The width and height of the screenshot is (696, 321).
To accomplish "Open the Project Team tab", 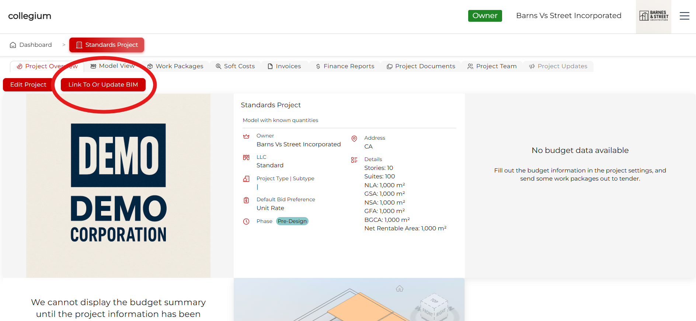I will pos(492,66).
